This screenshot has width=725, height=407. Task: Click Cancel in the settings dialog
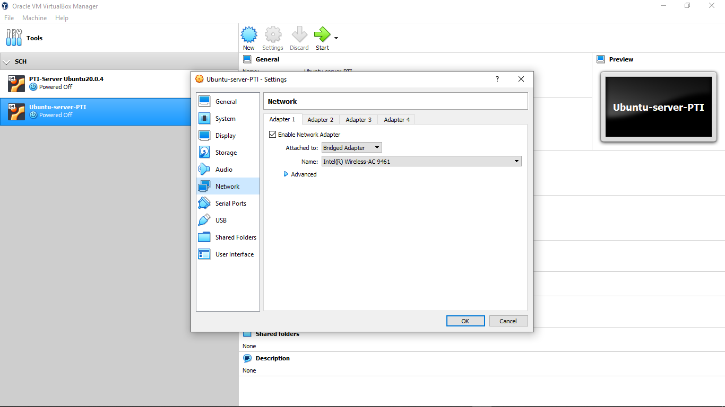coord(508,321)
